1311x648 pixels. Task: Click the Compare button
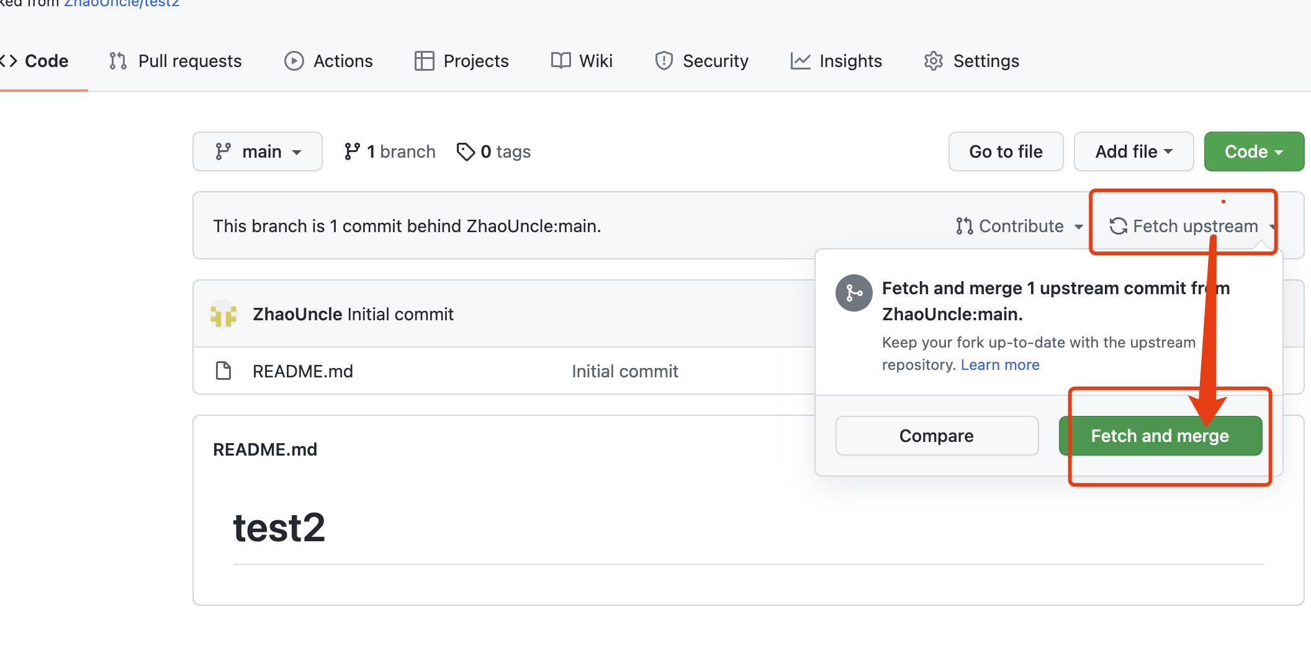click(x=937, y=436)
